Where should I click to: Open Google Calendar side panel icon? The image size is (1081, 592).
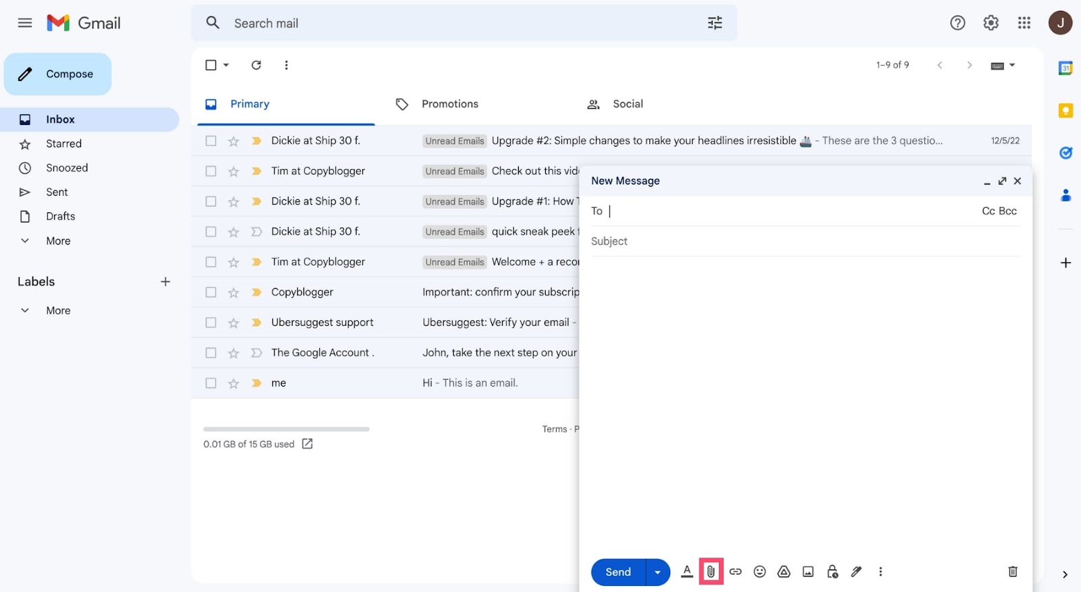[1065, 68]
